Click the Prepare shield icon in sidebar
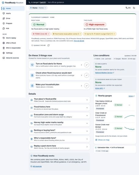 (4, 24)
